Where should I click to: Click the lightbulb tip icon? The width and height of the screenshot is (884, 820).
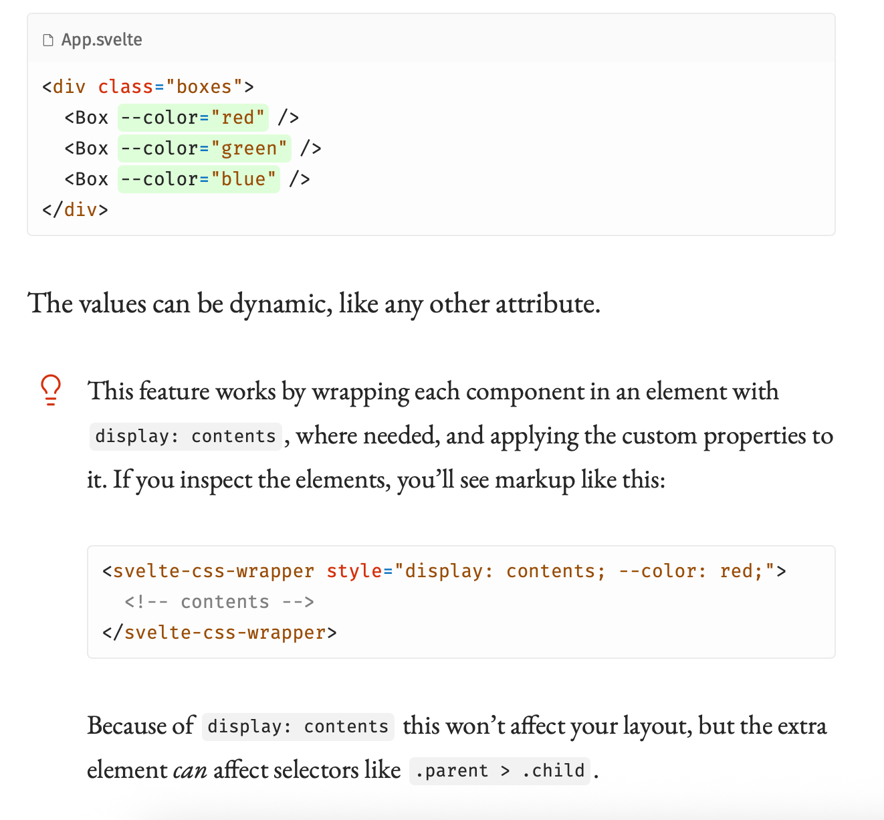(51, 390)
